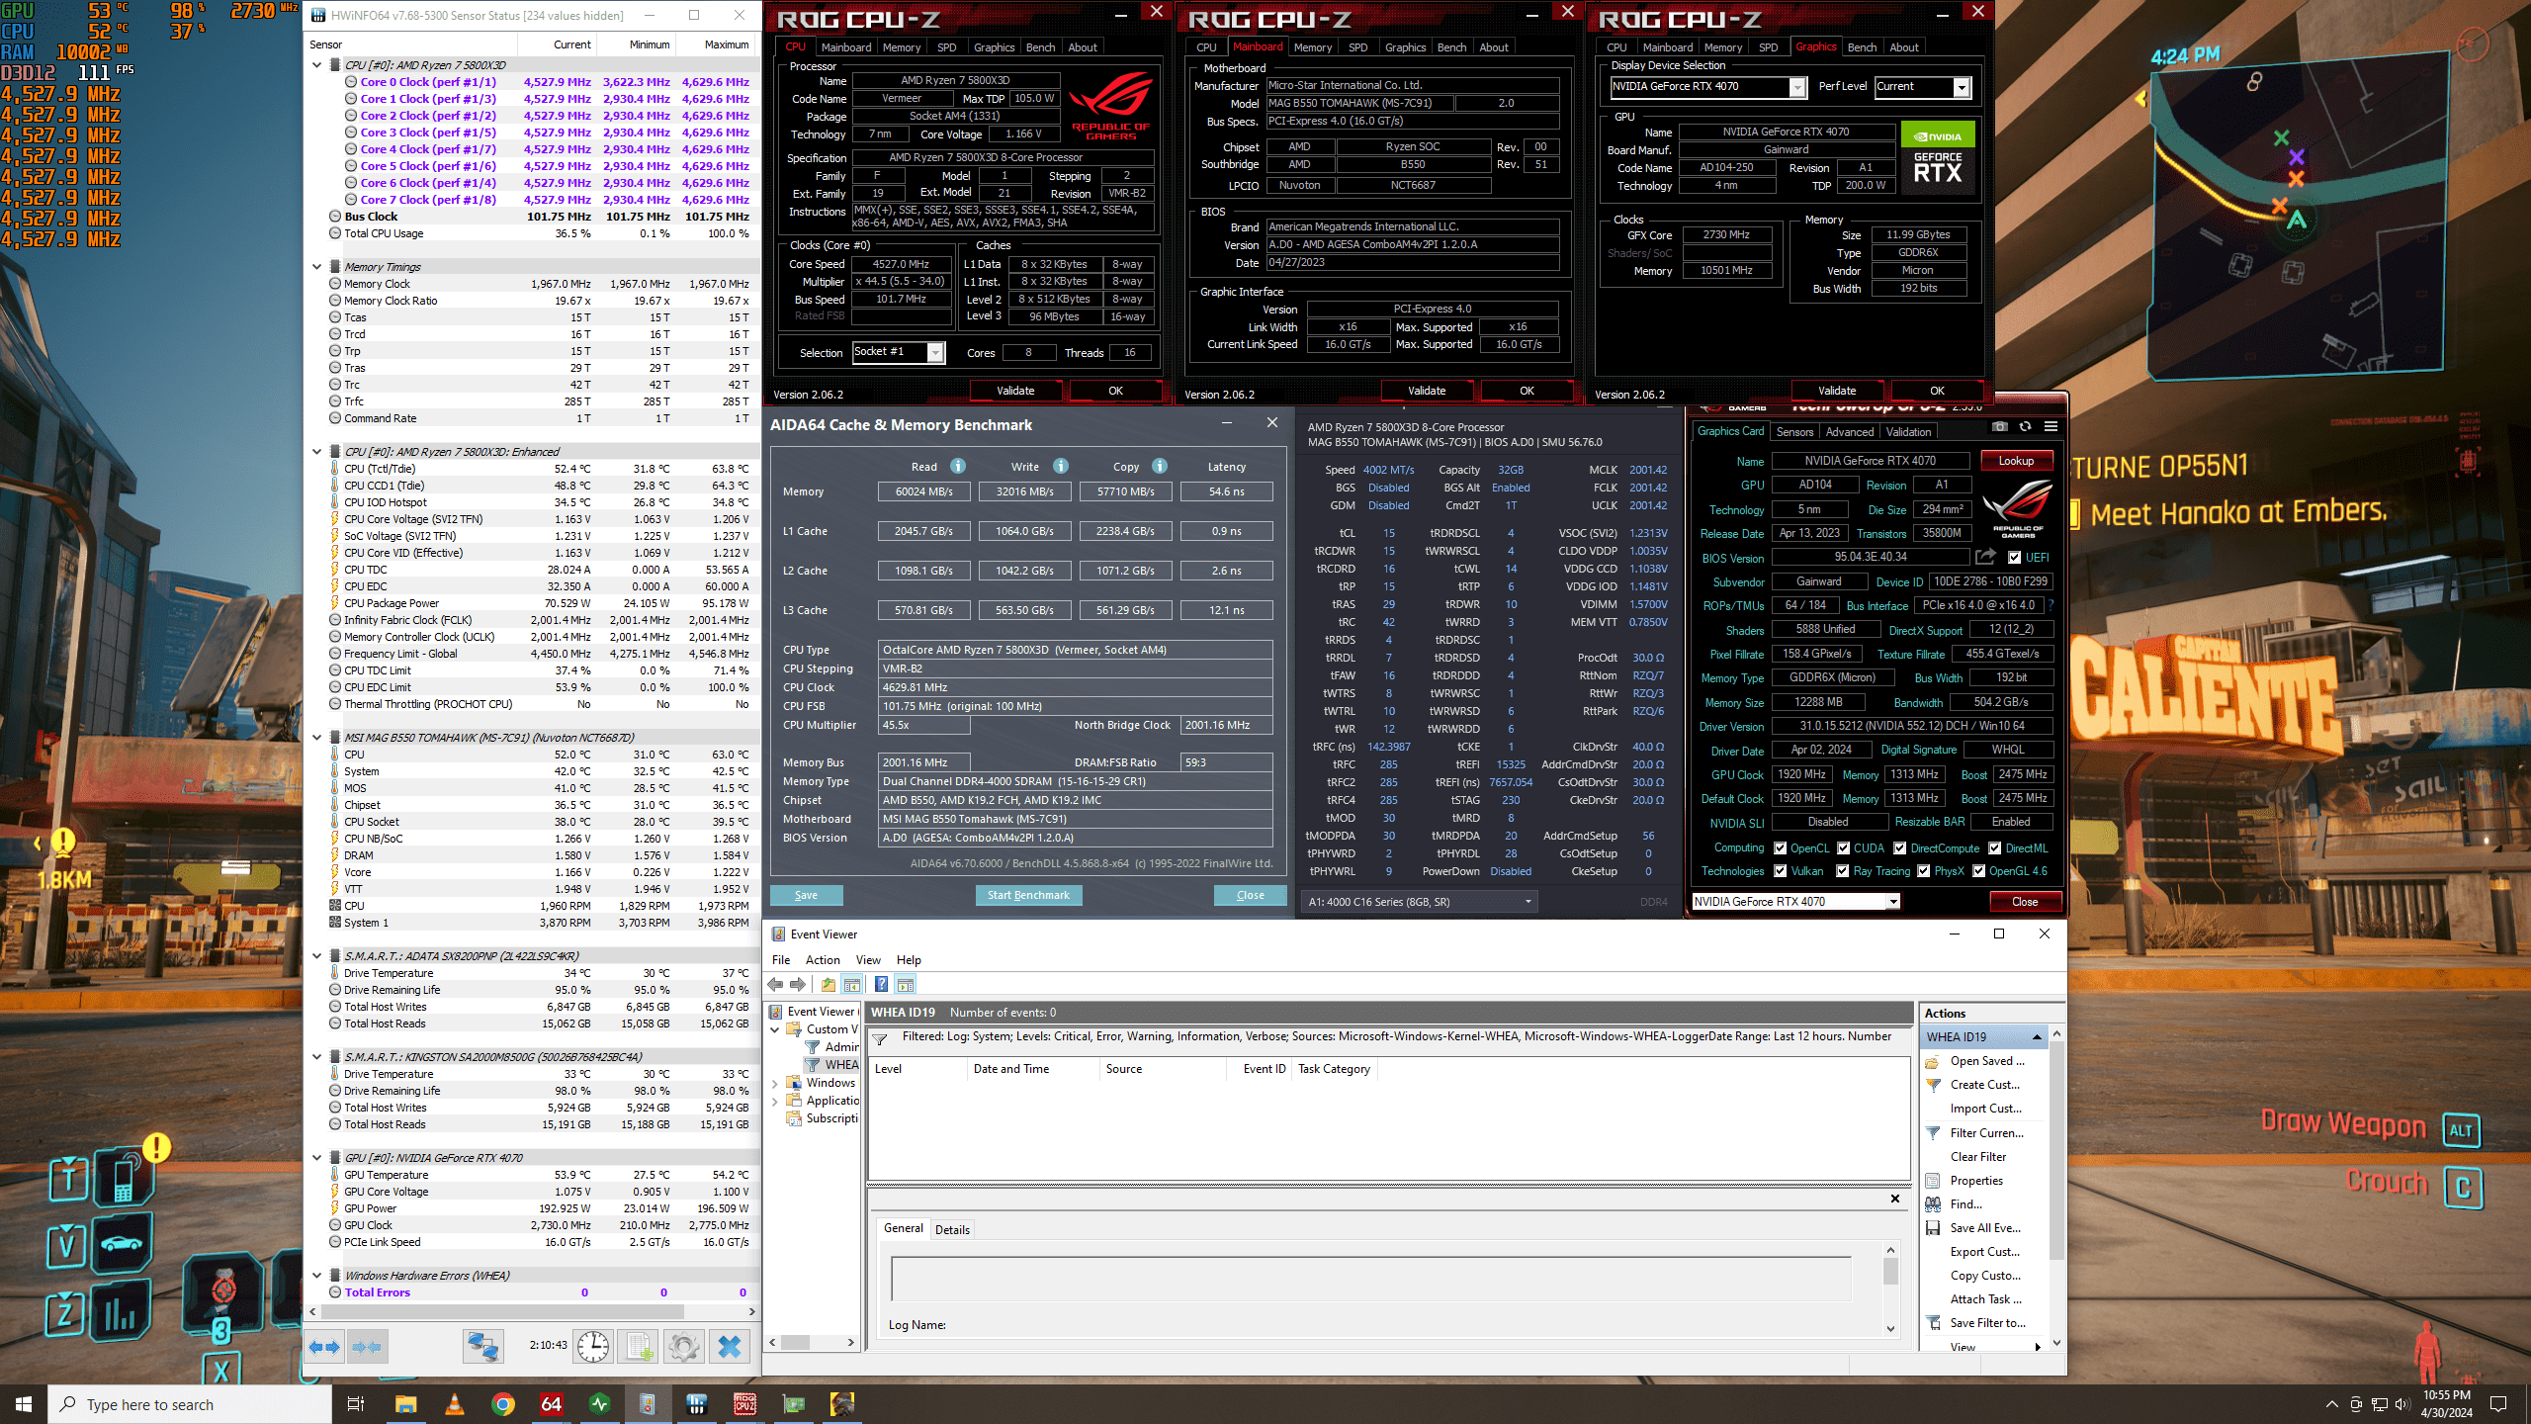Expand Windows Logs tree node
2531x1424 pixels.
pyautogui.click(x=776, y=1083)
